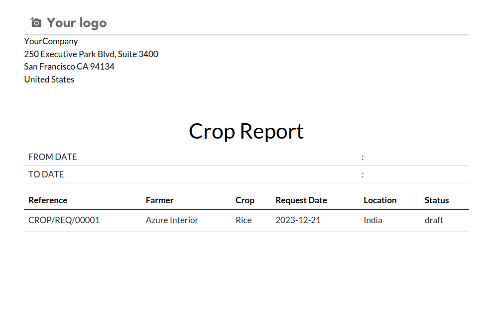Click the Status column header
Screen dimensions: 493x329
click(437, 200)
